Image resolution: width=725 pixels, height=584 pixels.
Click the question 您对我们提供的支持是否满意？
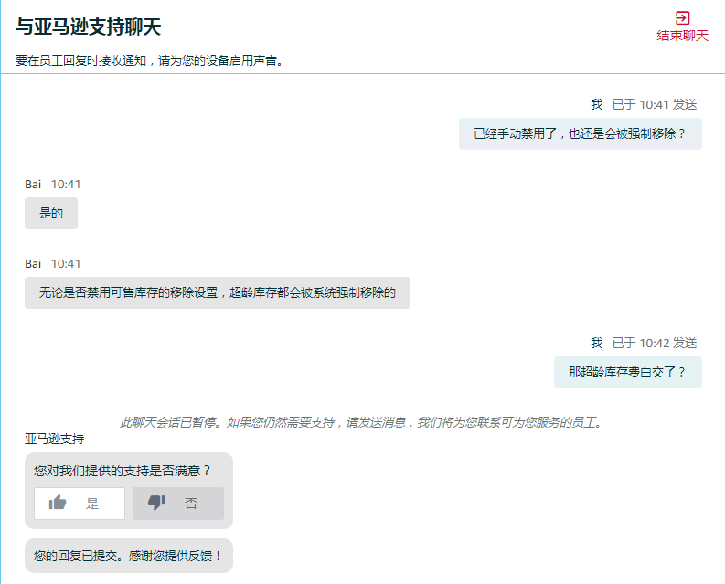coord(123,470)
